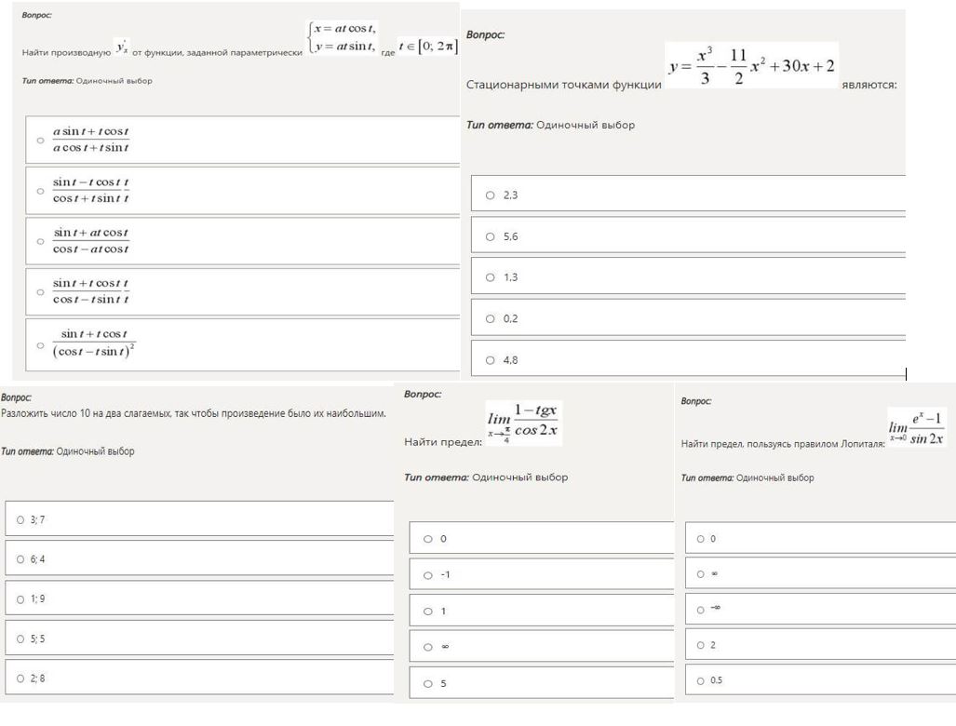
Task: Choose the "2; 8" answer option
Action: tap(20, 679)
